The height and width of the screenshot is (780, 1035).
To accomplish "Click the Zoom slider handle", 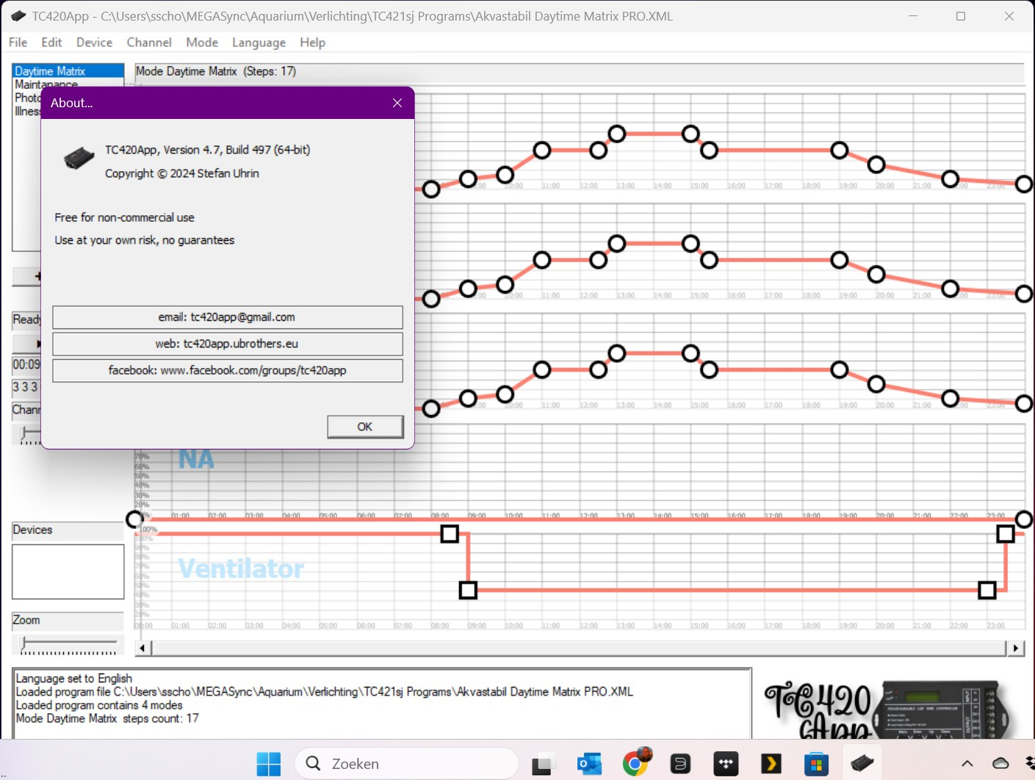I will 24,644.
